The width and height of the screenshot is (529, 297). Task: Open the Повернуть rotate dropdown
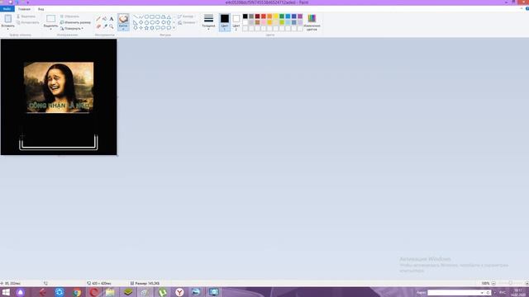point(72,29)
